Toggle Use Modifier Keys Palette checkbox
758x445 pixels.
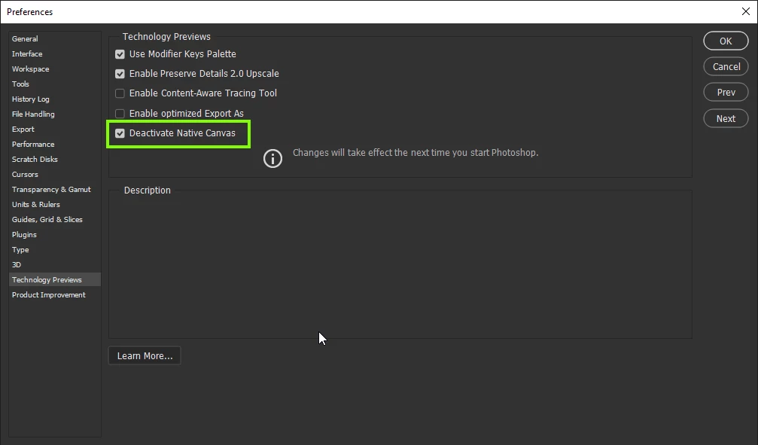point(120,54)
